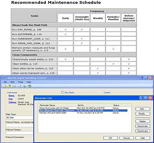Click the New protocol toolbar icon

pos(5,86)
